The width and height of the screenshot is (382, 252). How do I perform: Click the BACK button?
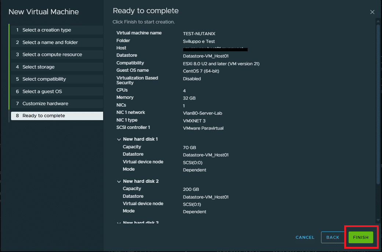(x=332, y=237)
